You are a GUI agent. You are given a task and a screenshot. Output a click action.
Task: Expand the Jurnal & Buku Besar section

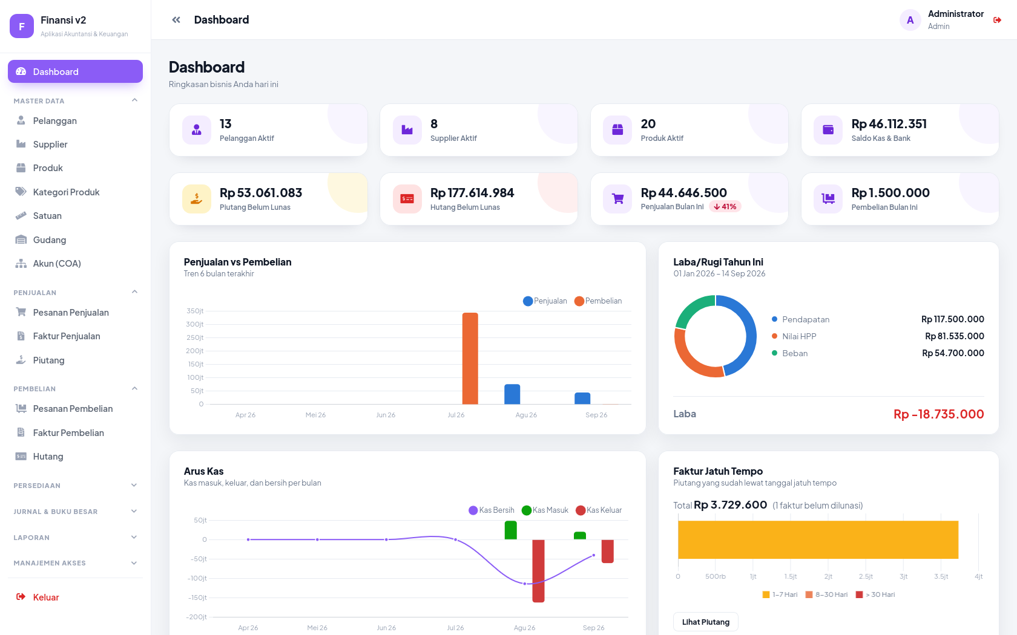point(75,511)
